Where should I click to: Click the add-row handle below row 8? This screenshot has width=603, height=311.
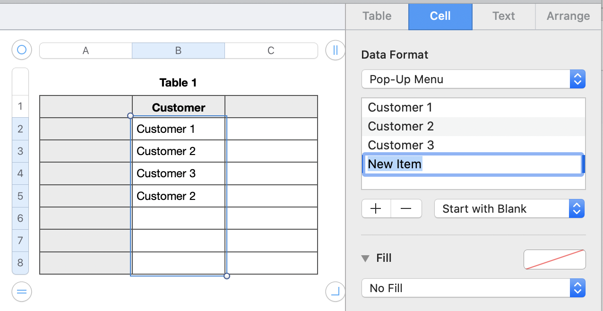click(21, 291)
